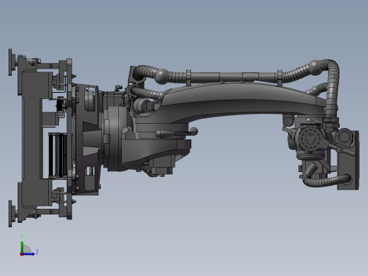This screenshot has height=276, width=368.
Task: Click the green Y axis of the orientation triad
Action: [22, 247]
